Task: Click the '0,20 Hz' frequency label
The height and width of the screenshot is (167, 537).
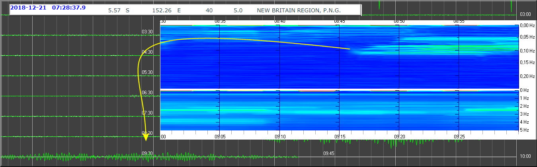Action: click(528, 76)
